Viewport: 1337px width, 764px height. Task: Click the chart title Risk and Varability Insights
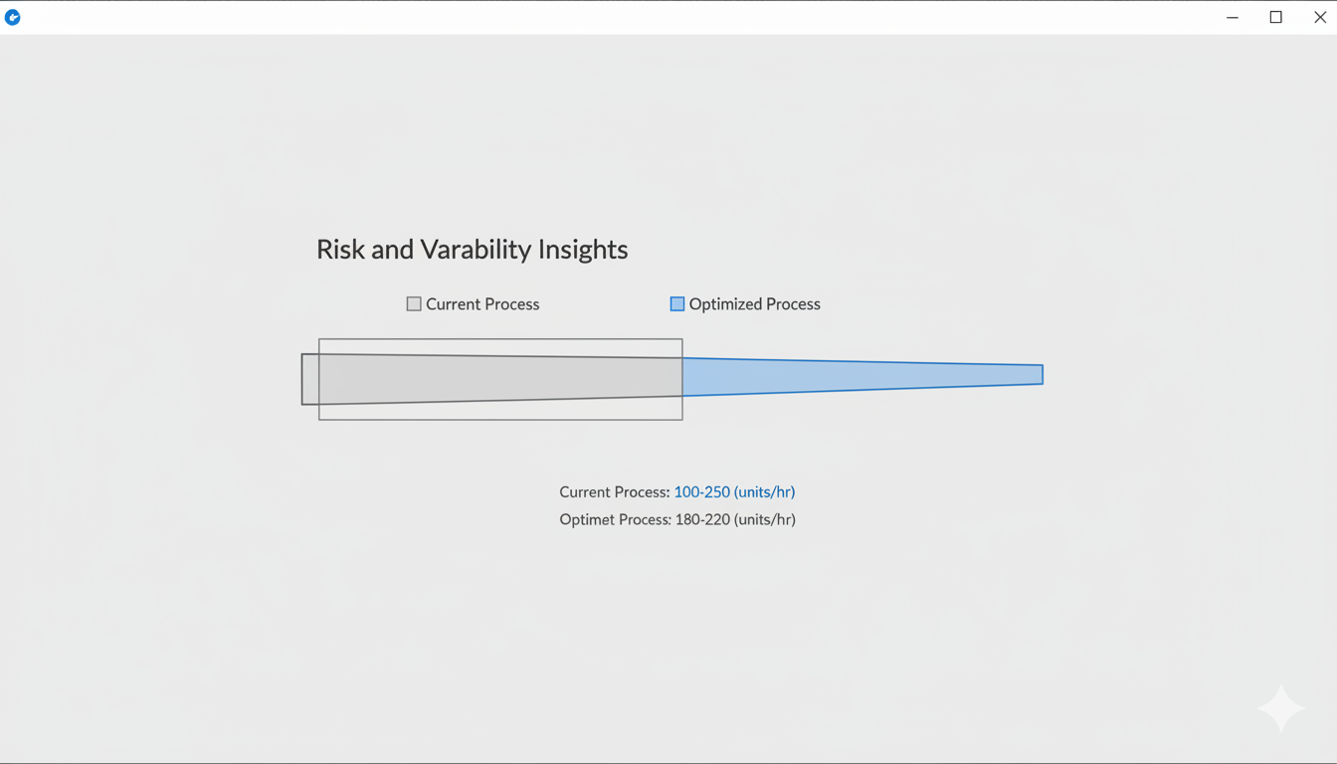(472, 249)
